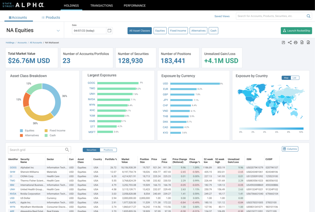Open the Saved Views link

point(222,16)
